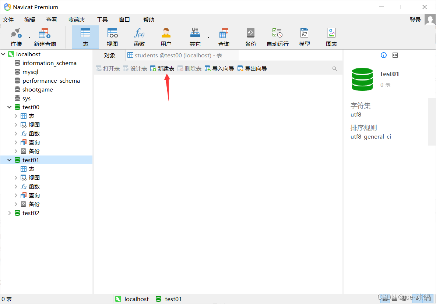Open the Connection dropdown arrow
The width and height of the screenshot is (436, 304).
click(x=29, y=37)
